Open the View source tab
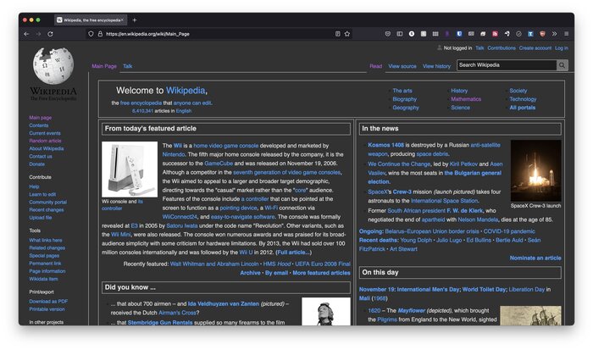 tap(402, 66)
